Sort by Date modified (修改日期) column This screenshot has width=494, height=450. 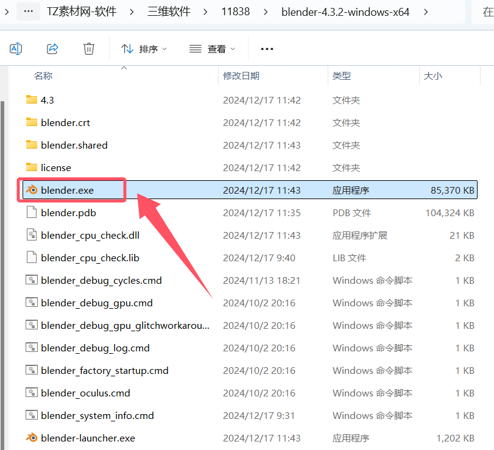coord(241,76)
